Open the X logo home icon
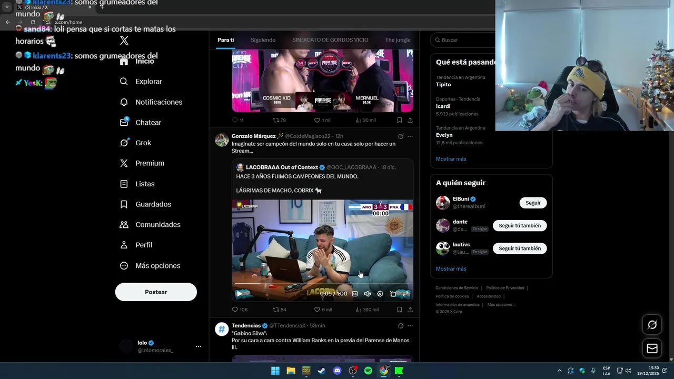 pyautogui.click(x=124, y=41)
